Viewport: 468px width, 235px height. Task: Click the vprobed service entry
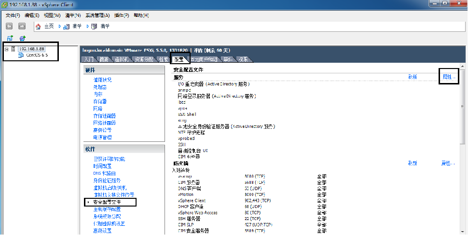(186, 138)
